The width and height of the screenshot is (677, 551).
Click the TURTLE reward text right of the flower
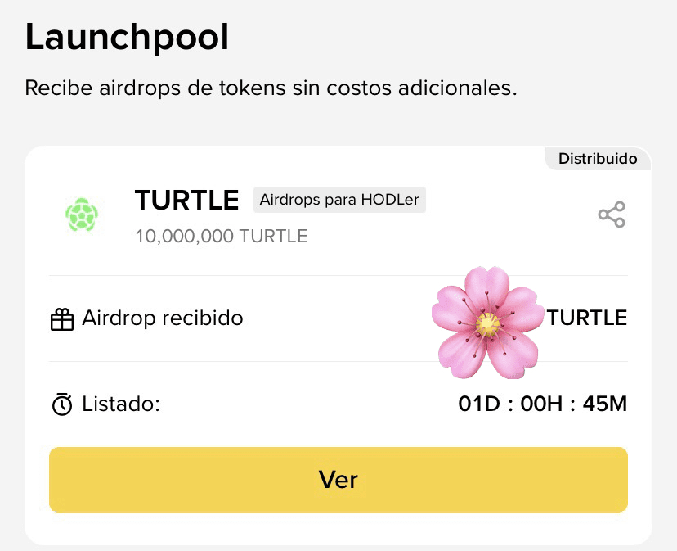pyautogui.click(x=587, y=318)
